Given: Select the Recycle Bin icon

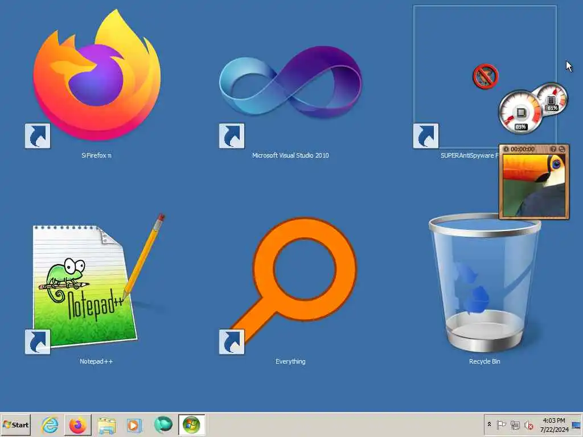Looking at the screenshot, I should [485, 283].
